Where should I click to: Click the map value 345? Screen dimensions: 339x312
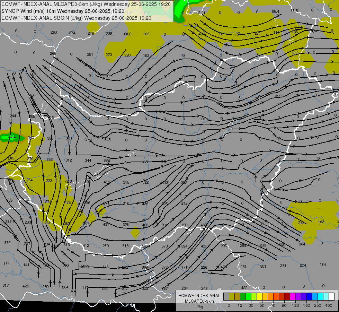pos(107,140)
